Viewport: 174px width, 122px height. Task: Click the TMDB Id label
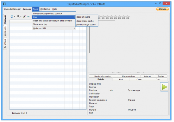[x=132, y=110]
